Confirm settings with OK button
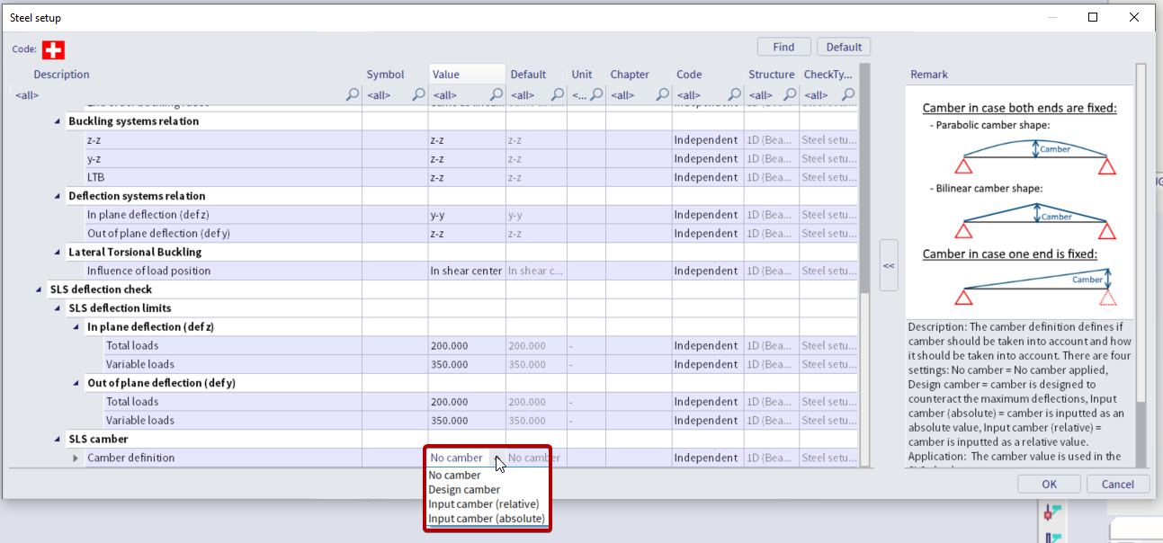The width and height of the screenshot is (1163, 543). (x=1049, y=484)
